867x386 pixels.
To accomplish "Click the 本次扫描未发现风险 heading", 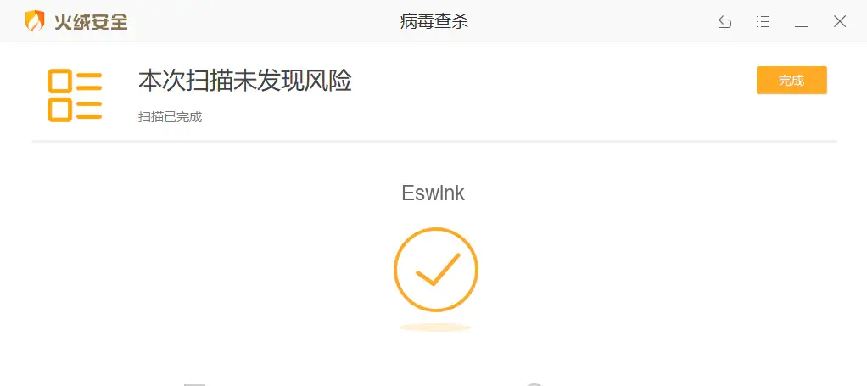I will [x=245, y=81].
